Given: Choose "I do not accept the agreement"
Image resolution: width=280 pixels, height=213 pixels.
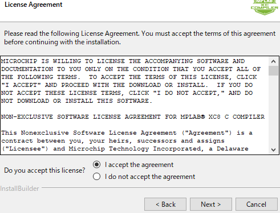Looking at the screenshot, I should coord(96,177).
